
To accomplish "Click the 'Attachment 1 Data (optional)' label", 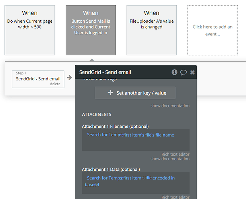I will coord(111,170).
